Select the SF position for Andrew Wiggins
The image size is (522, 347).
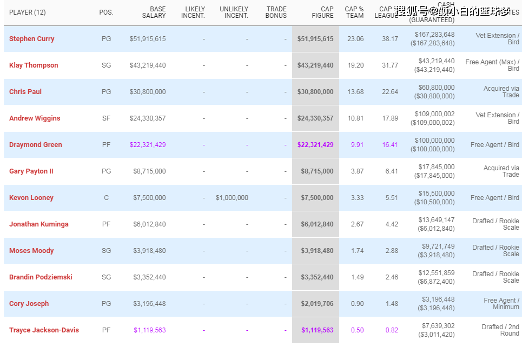click(x=106, y=118)
